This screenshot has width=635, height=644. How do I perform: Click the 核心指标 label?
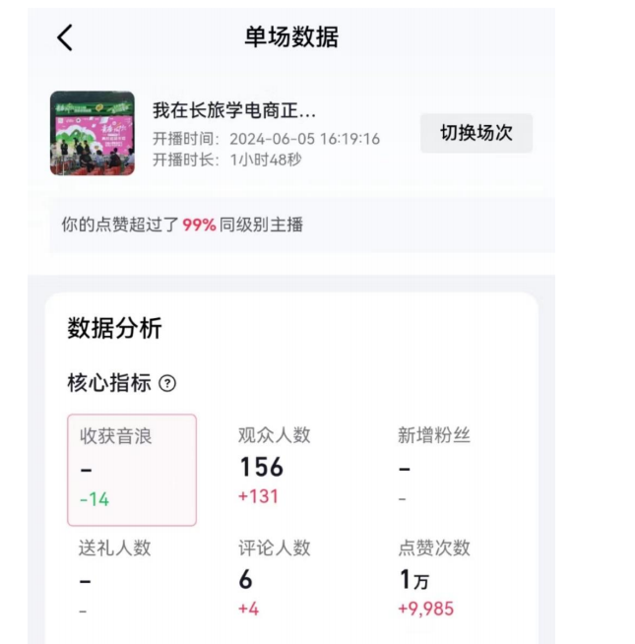pyautogui.click(x=107, y=384)
